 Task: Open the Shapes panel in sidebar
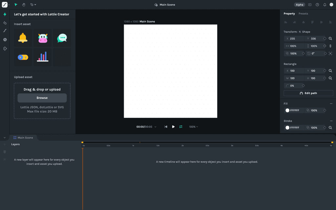tap(5, 23)
